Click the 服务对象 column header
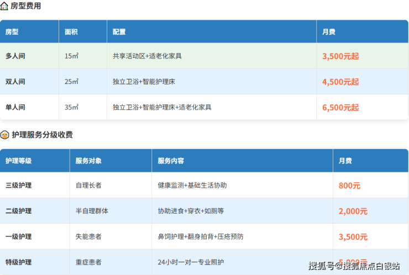Viewport: 409px width, 275px height. click(88, 161)
